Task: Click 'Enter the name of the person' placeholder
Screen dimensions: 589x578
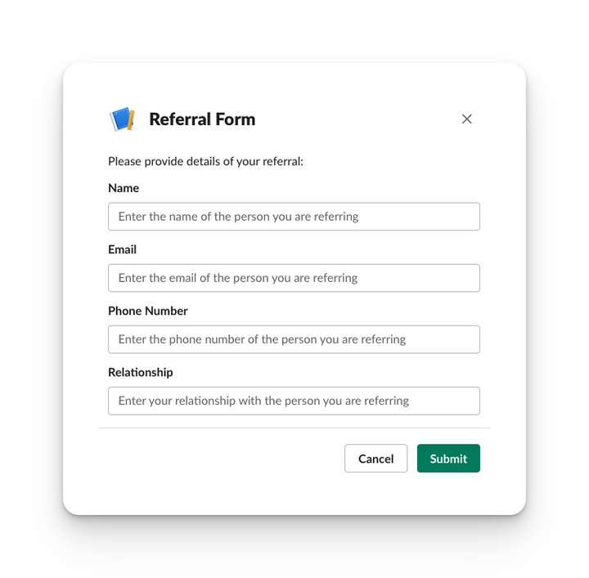Action: pyautogui.click(x=238, y=217)
